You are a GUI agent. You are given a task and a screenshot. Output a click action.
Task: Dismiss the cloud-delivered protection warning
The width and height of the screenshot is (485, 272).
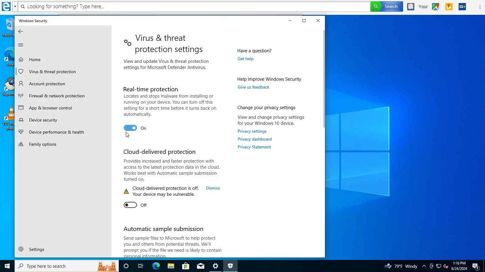[x=213, y=188]
